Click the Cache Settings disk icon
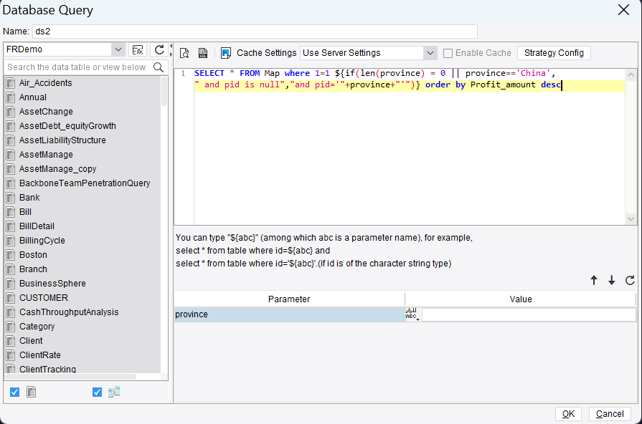642x424 pixels. [x=226, y=53]
